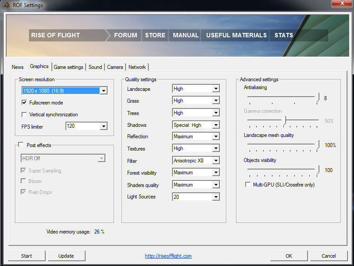Enable the Post effects checkbox
The image size is (354, 266).
click(x=21, y=145)
